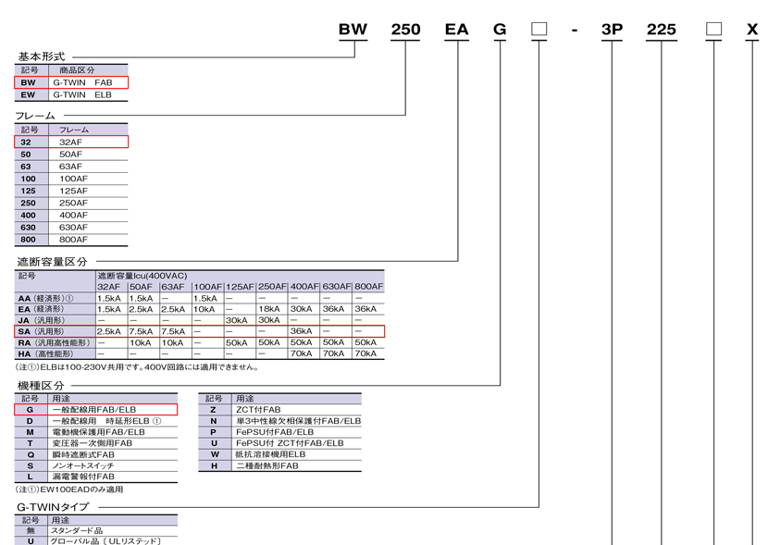The height and width of the screenshot is (545, 768).
Task: Select the W '抵抗溶接機用ELB' row
Action: tap(279, 454)
